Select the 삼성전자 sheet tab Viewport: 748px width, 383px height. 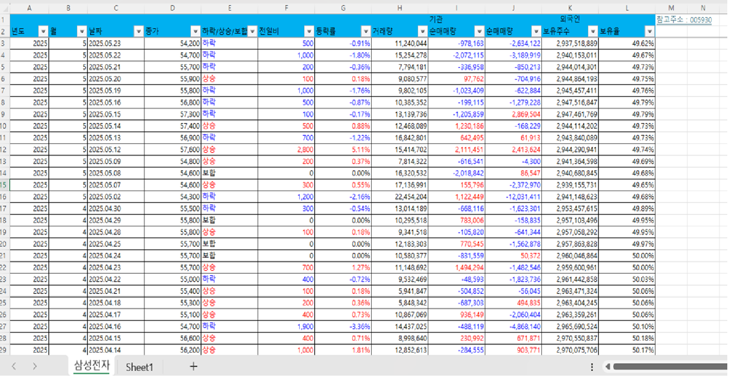(x=92, y=366)
